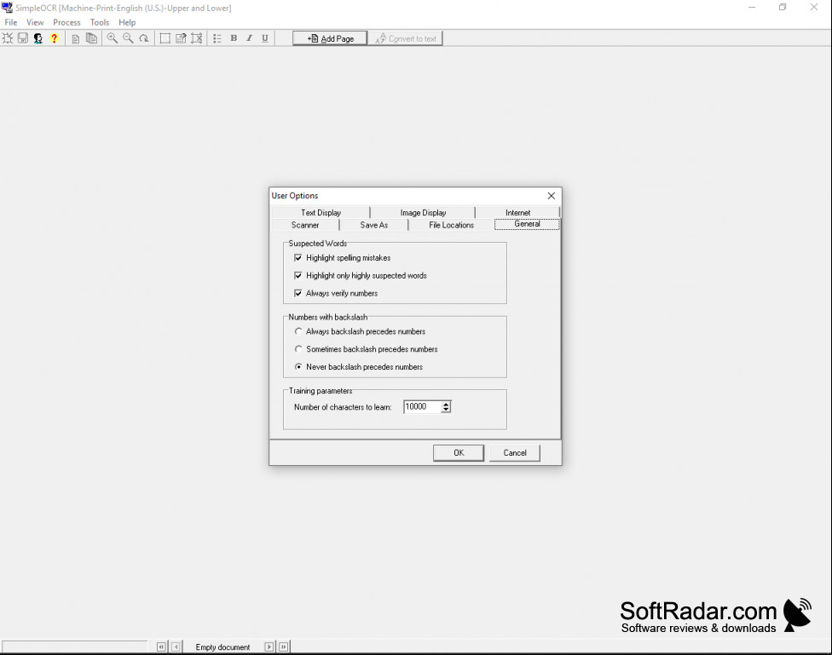This screenshot has height=655, width=832.
Task: Click the Number of characters to learn field
Action: tap(422, 407)
